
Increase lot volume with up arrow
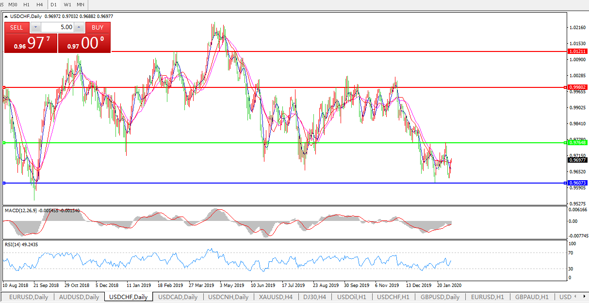click(79, 28)
